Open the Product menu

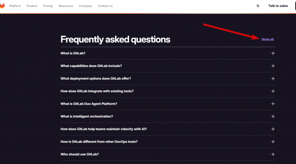coord(32,6)
